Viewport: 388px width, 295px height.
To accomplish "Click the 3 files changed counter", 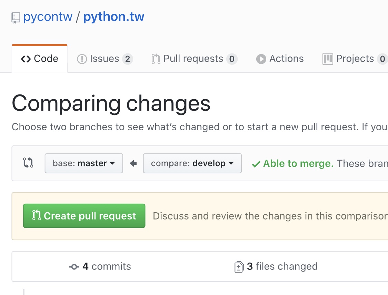I will click(283, 266).
